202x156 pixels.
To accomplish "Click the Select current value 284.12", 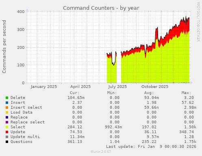I will (75, 127).
